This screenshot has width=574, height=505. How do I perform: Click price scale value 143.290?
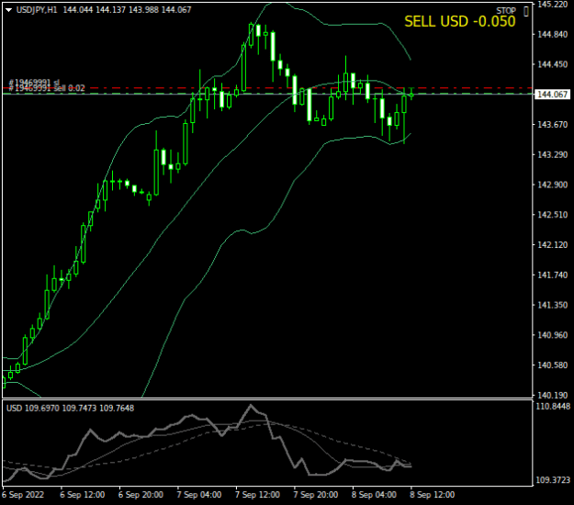552,155
